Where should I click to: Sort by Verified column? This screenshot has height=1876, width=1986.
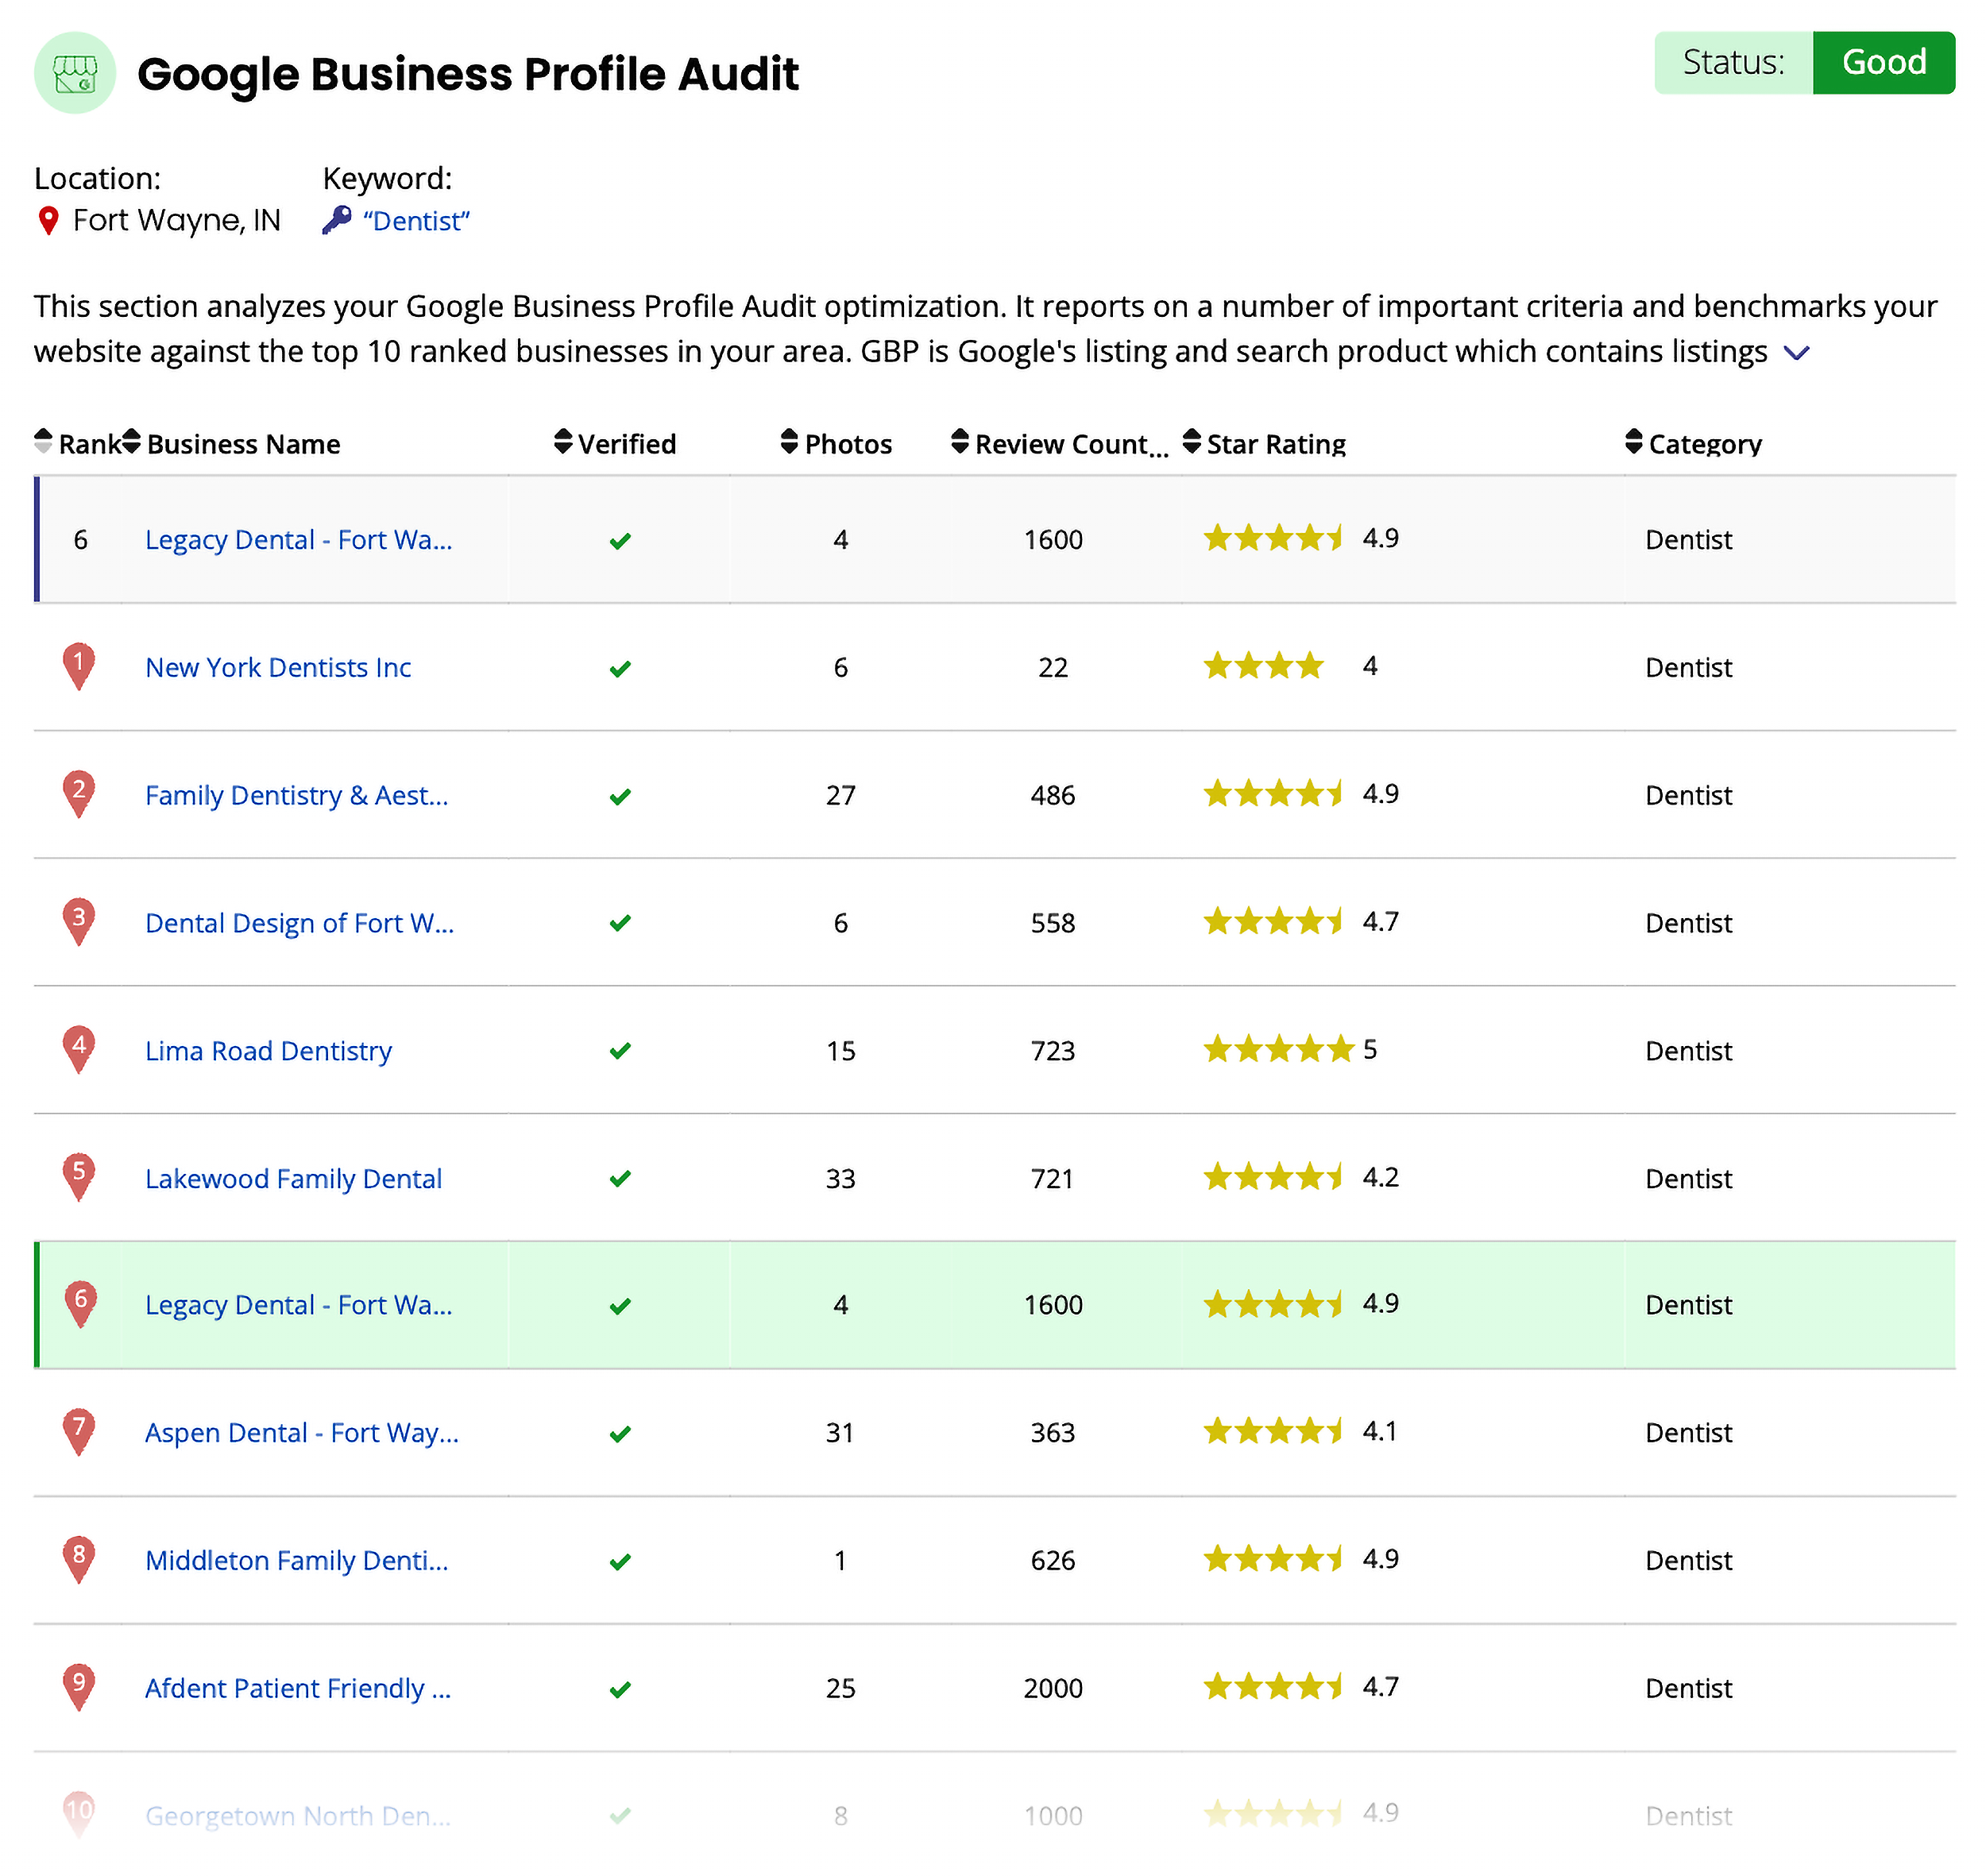[x=615, y=443]
